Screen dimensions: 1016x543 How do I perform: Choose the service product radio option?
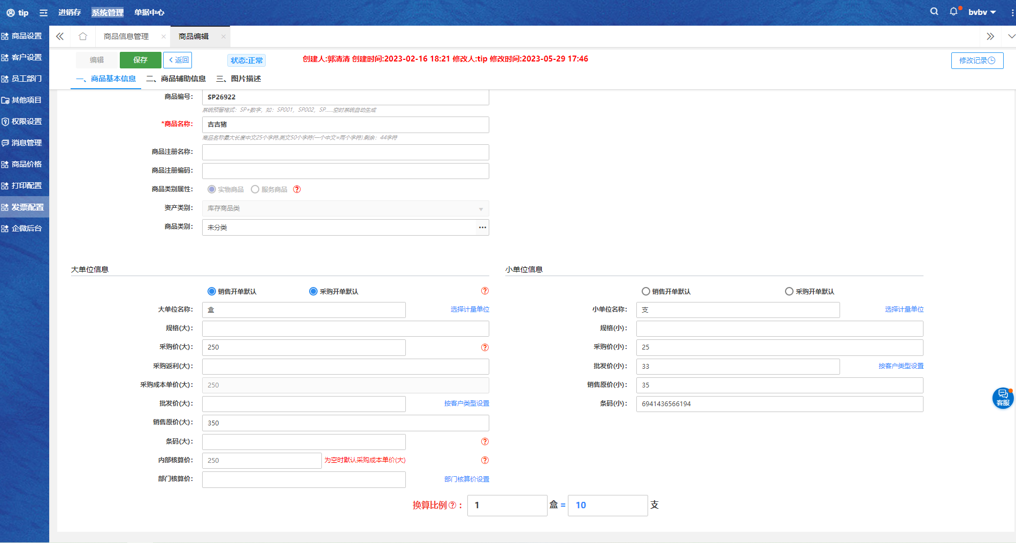[x=255, y=189]
